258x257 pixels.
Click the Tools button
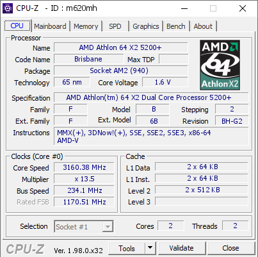click(x=127, y=248)
